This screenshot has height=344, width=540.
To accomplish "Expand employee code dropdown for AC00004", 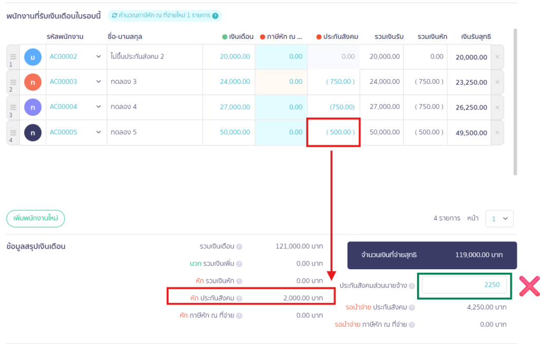I will pyautogui.click(x=98, y=107).
